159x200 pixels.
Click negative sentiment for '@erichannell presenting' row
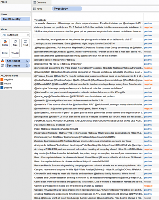coord(148,68)
